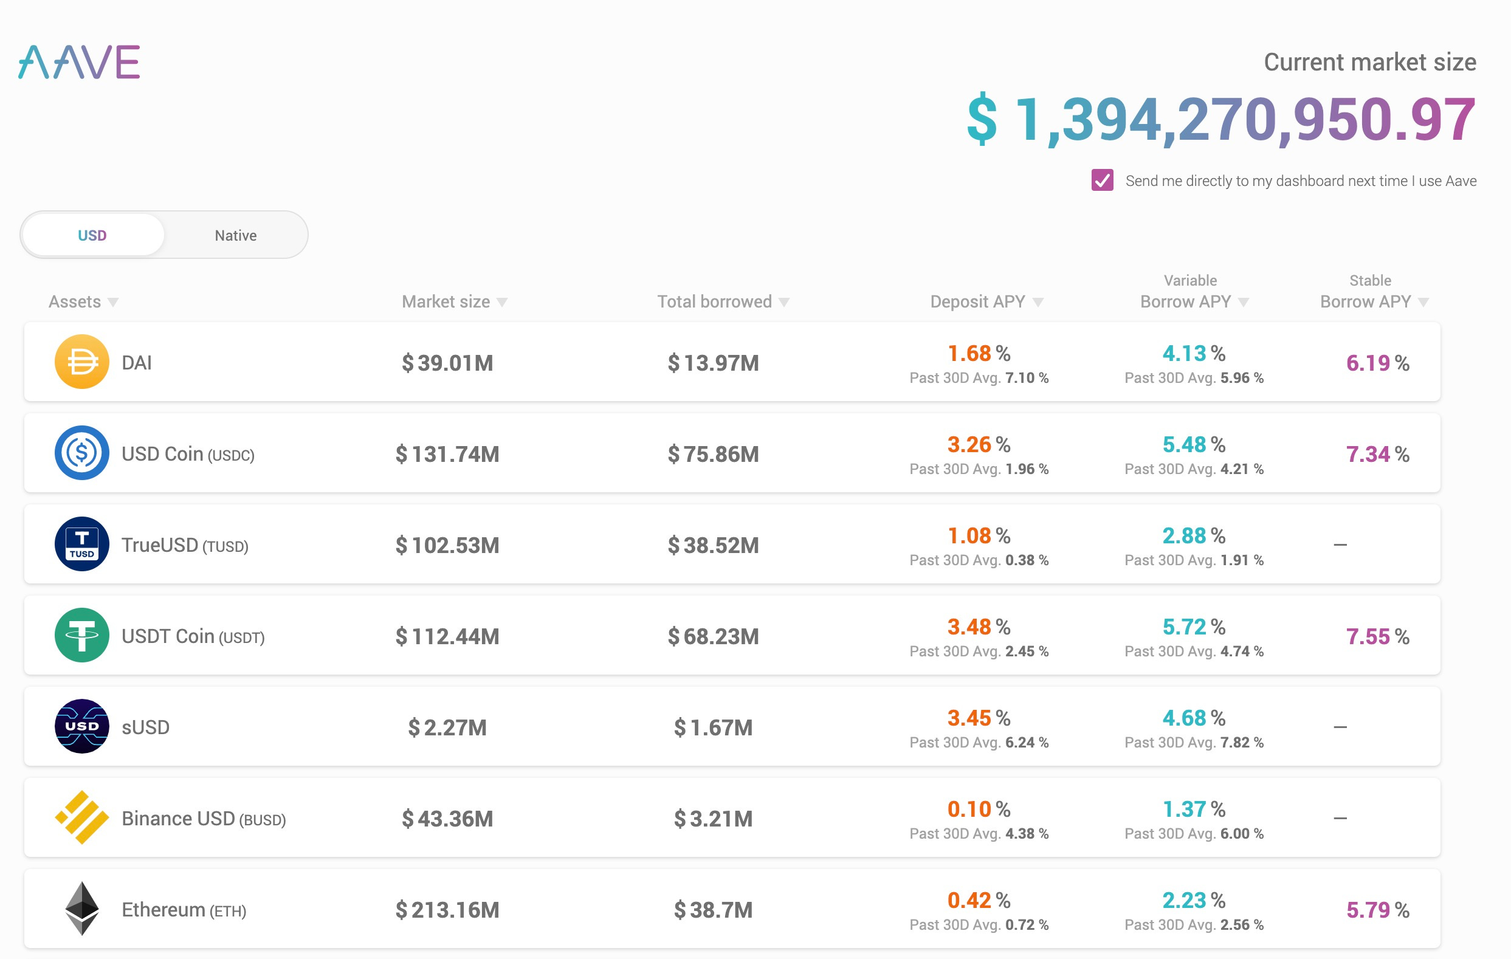Click TUSD market size $102.53M
The image size is (1511, 959).
point(447,545)
